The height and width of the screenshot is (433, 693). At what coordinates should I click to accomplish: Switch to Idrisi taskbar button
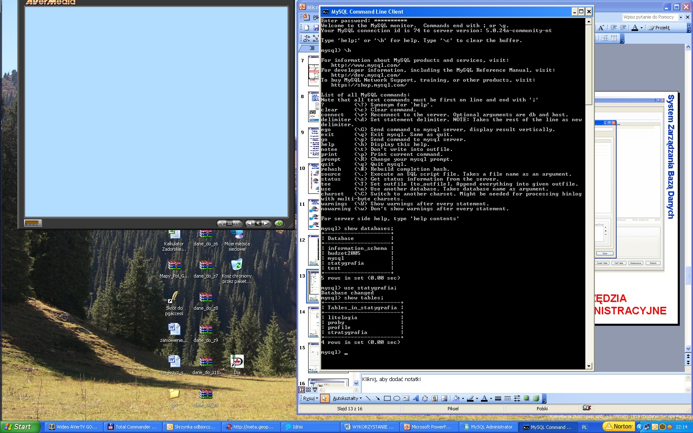pos(311,427)
